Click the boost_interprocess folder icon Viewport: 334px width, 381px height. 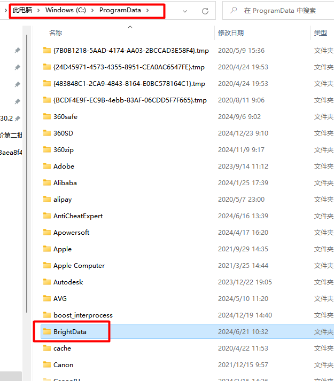[47, 315]
